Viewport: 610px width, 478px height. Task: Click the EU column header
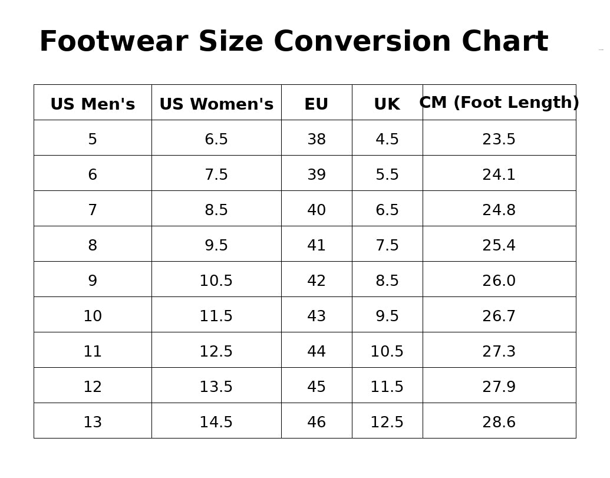tap(316, 103)
